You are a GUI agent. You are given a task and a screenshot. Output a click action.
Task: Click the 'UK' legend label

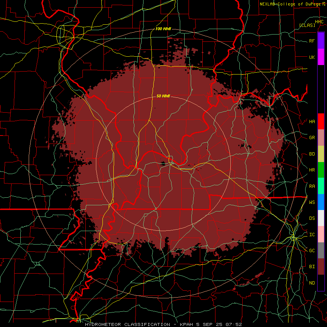(x=312, y=57)
